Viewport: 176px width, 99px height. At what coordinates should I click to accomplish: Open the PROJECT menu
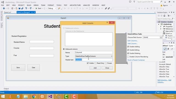21,5
